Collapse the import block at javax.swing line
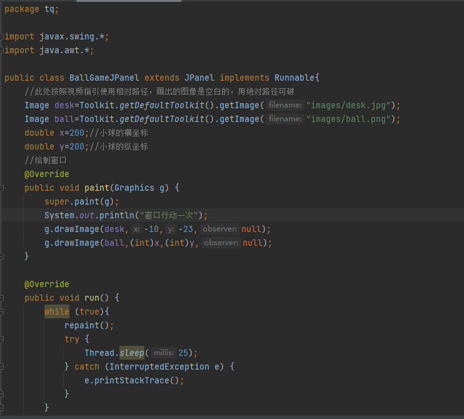The width and height of the screenshot is (464, 419). coord(1,37)
